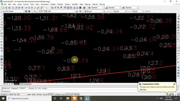Open the Properties palette icon
Viewport: 180px width, 101px height.
[65, 8]
